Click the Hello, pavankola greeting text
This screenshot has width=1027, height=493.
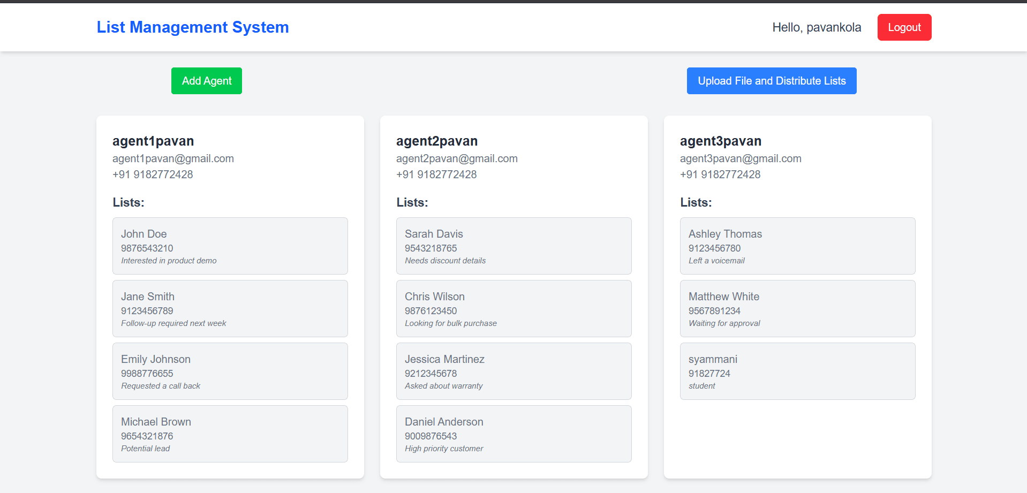coord(816,27)
